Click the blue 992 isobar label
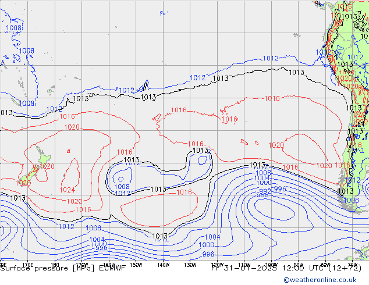This screenshot has width=369, height=285. click(x=265, y=191)
